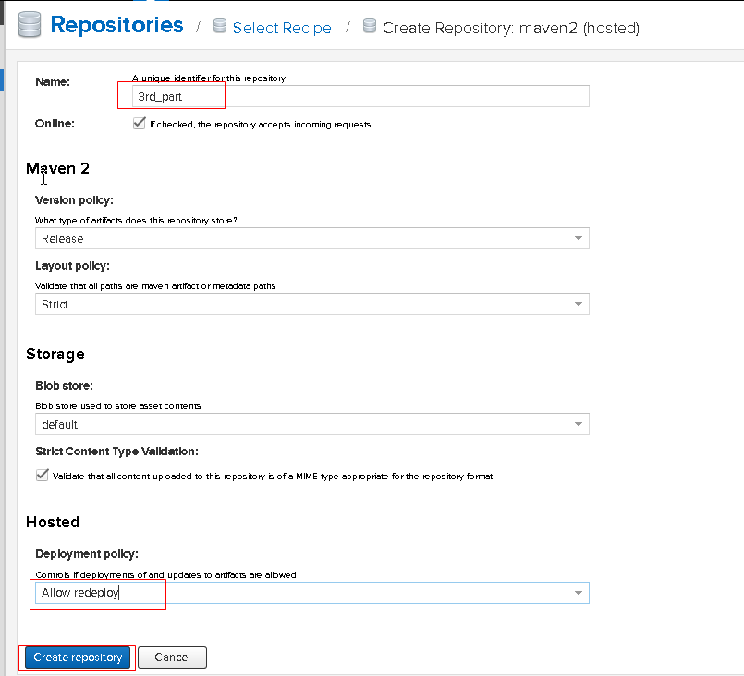Expand the Version policy dropdown arrow

coord(579,238)
